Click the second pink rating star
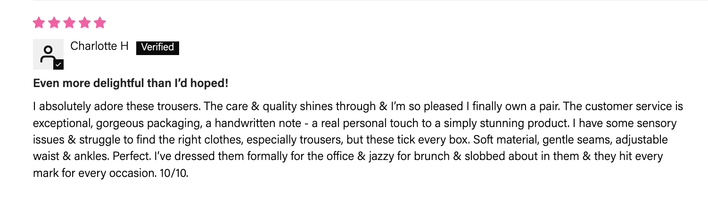The image size is (708, 208). 54,23
